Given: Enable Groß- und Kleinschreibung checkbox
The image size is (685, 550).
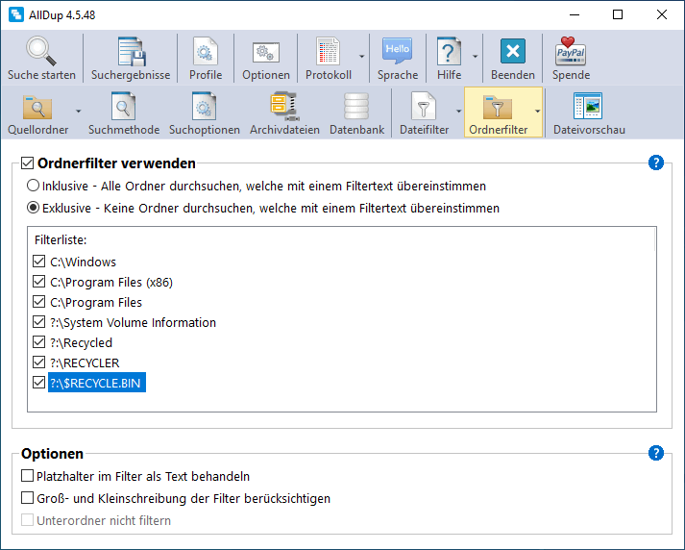Looking at the screenshot, I should pos(27,498).
